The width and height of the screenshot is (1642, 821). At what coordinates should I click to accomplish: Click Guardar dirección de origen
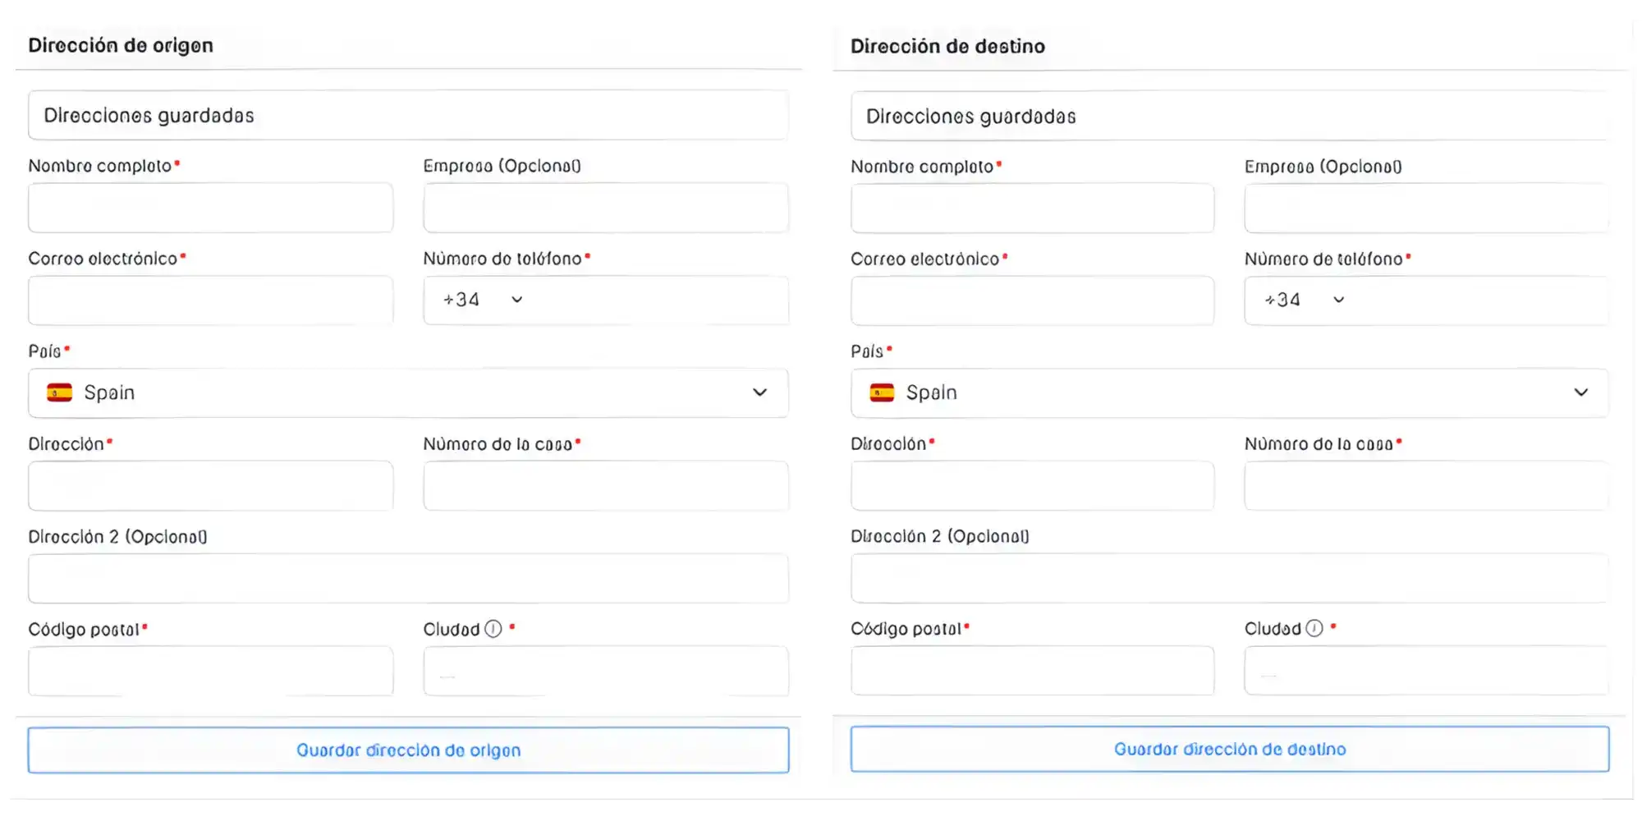pyautogui.click(x=408, y=750)
